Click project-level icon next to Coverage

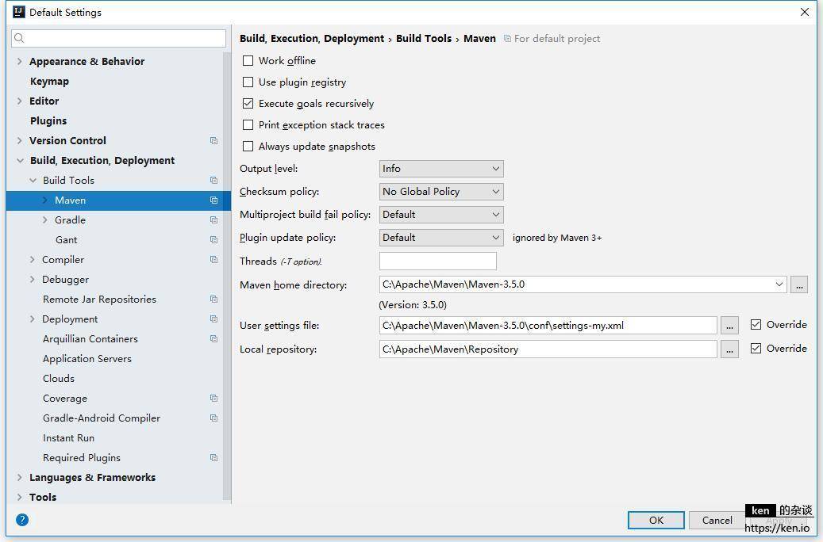213,399
